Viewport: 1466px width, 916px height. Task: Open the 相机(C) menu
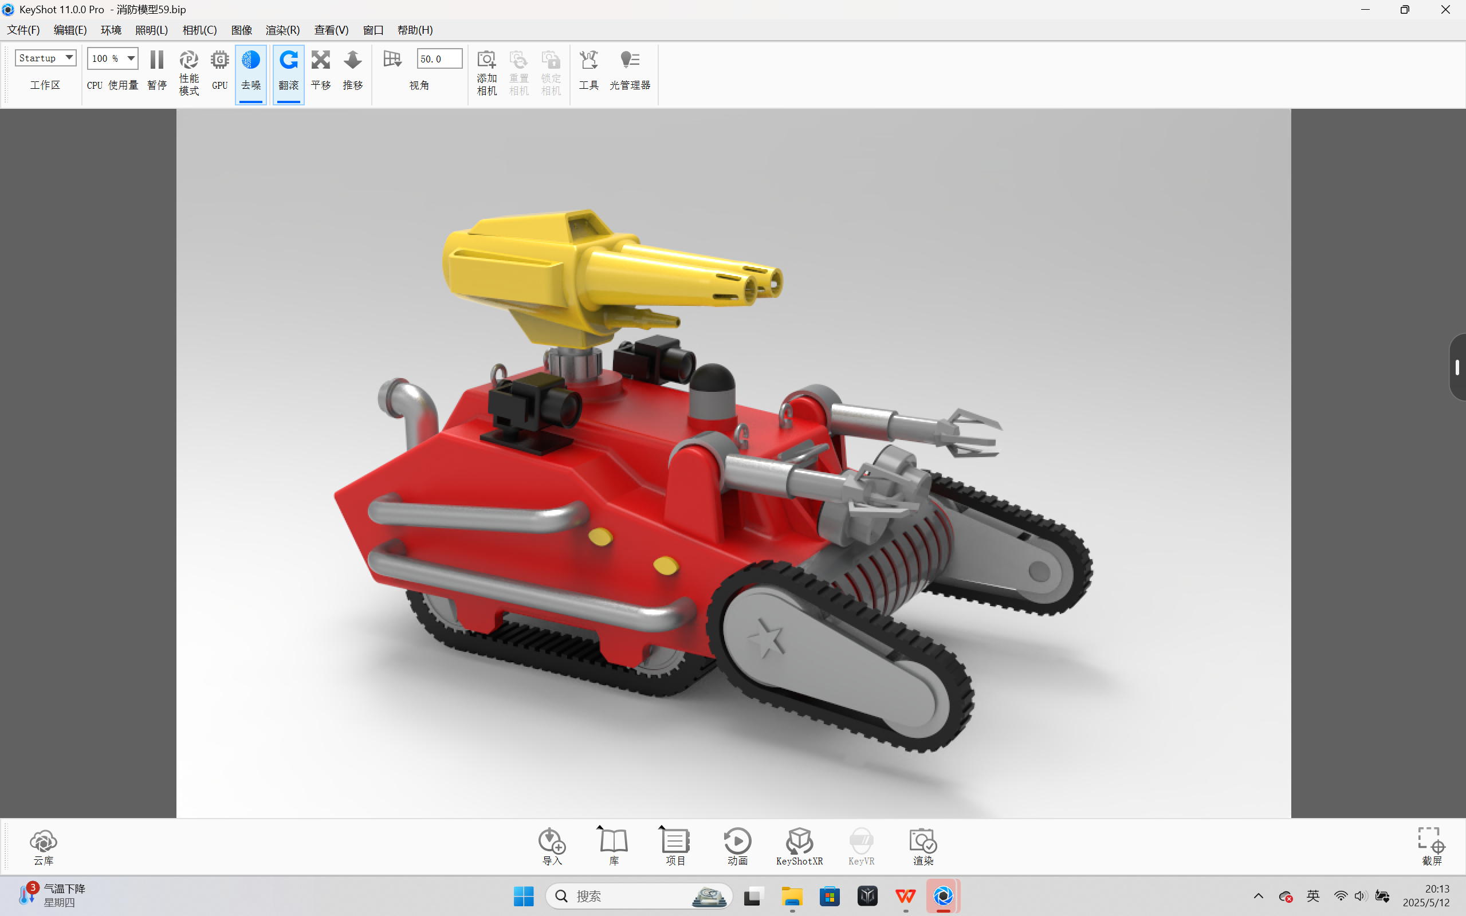(x=199, y=30)
